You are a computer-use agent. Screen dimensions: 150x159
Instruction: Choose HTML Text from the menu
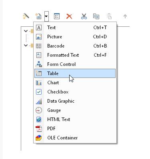pyautogui.click(x=75, y=119)
